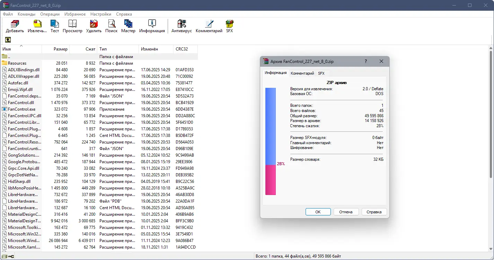Open the Настройки menu
This screenshot has height=260, width=494.
[101, 14]
